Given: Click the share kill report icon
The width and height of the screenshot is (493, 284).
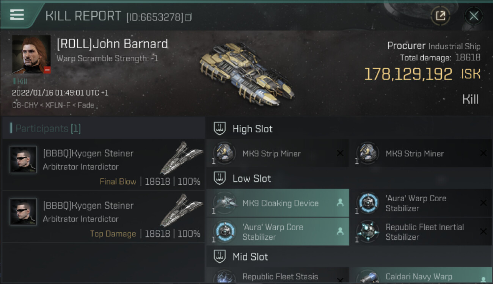Looking at the screenshot, I should 440,16.
